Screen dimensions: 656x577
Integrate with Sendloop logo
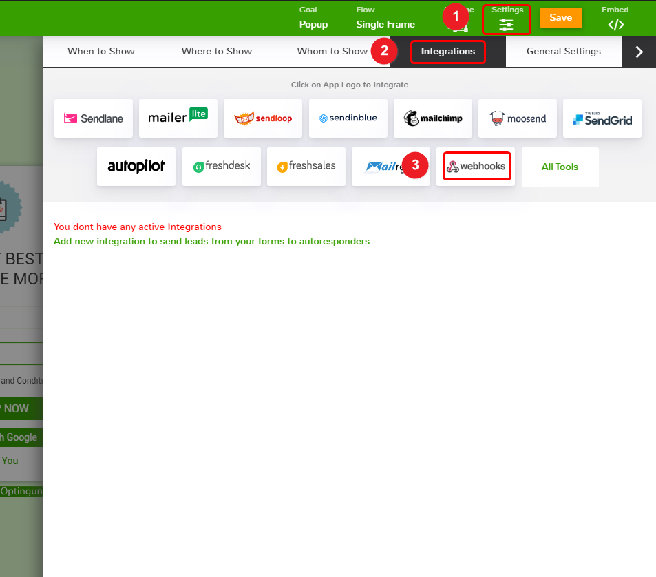[263, 118]
